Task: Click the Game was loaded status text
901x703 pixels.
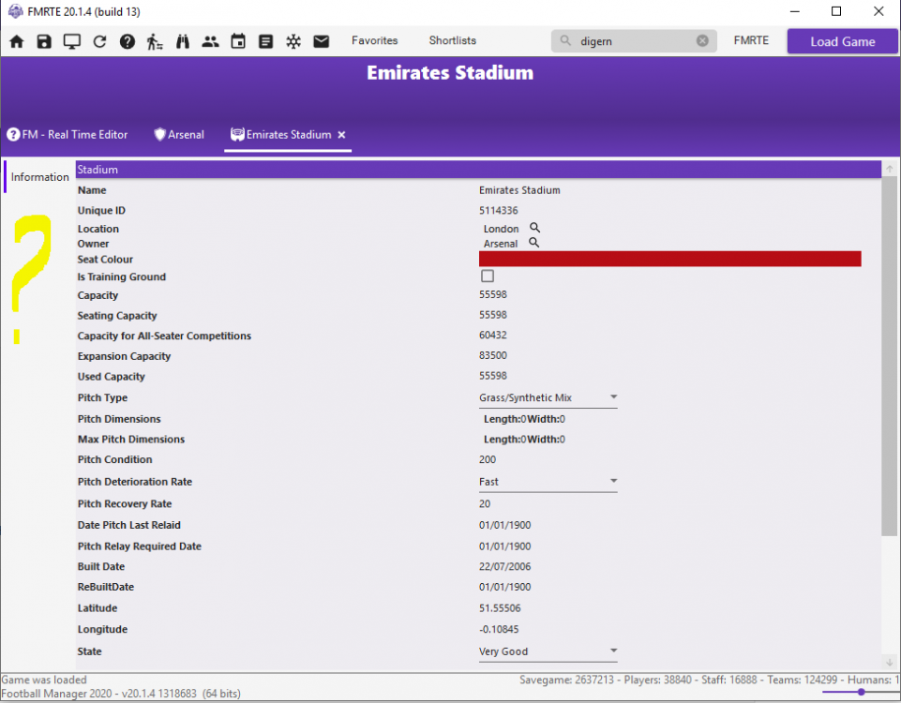Action: [44, 680]
